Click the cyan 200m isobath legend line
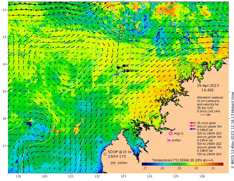Screen dimensions: 234x181 pyautogui.click(x=115, y=165)
